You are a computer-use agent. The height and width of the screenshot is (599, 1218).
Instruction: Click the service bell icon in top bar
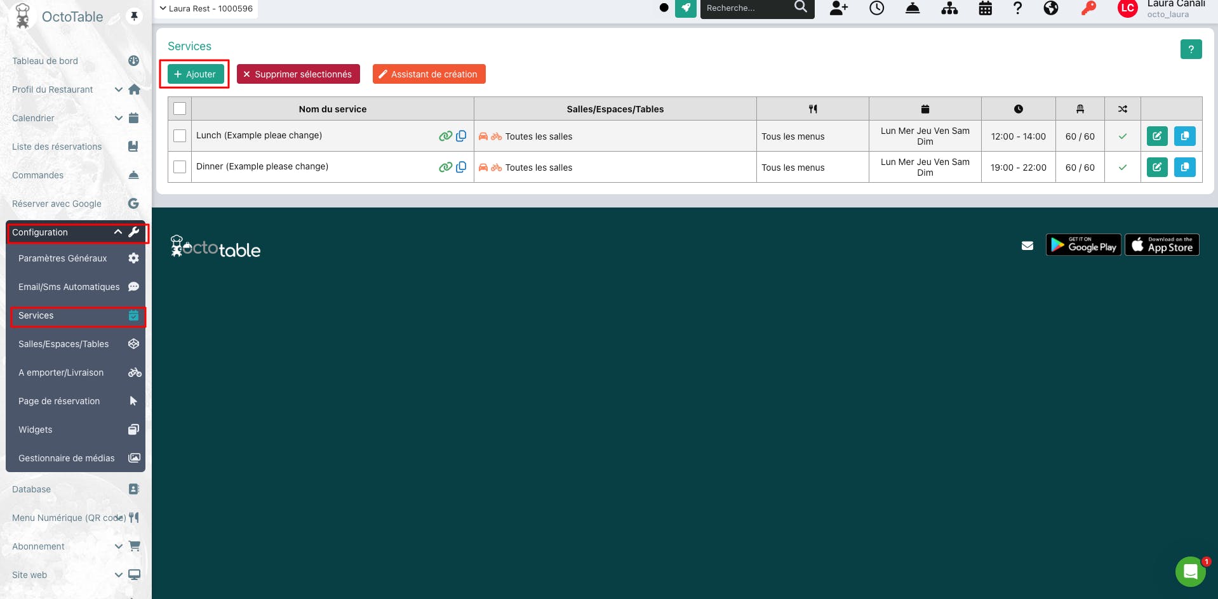913,8
